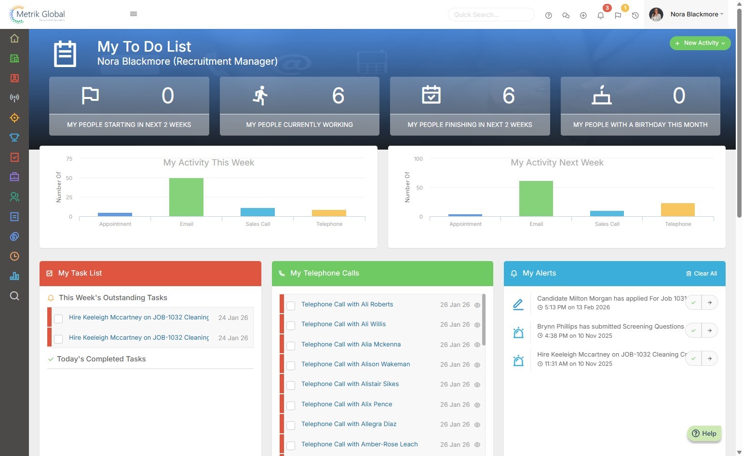Viewport: 743px width, 456px height.
Task: Open the briefcase jobs icon in the sidebar
Action: point(14,177)
